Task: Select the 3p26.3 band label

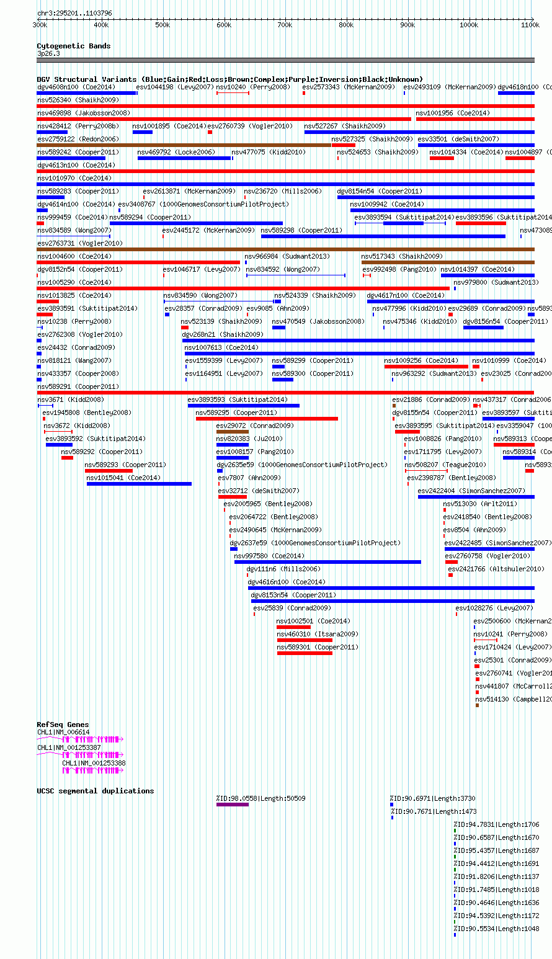Action: click(x=48, y=53)
